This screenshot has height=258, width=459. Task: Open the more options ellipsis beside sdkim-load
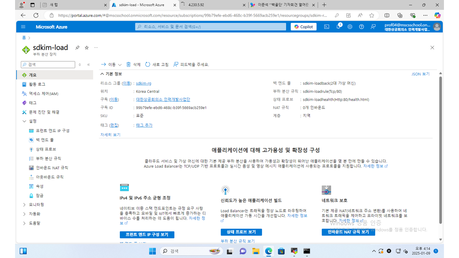96,48
